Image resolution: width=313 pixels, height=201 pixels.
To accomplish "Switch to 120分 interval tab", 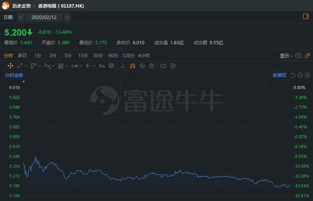I will (129, 55).
